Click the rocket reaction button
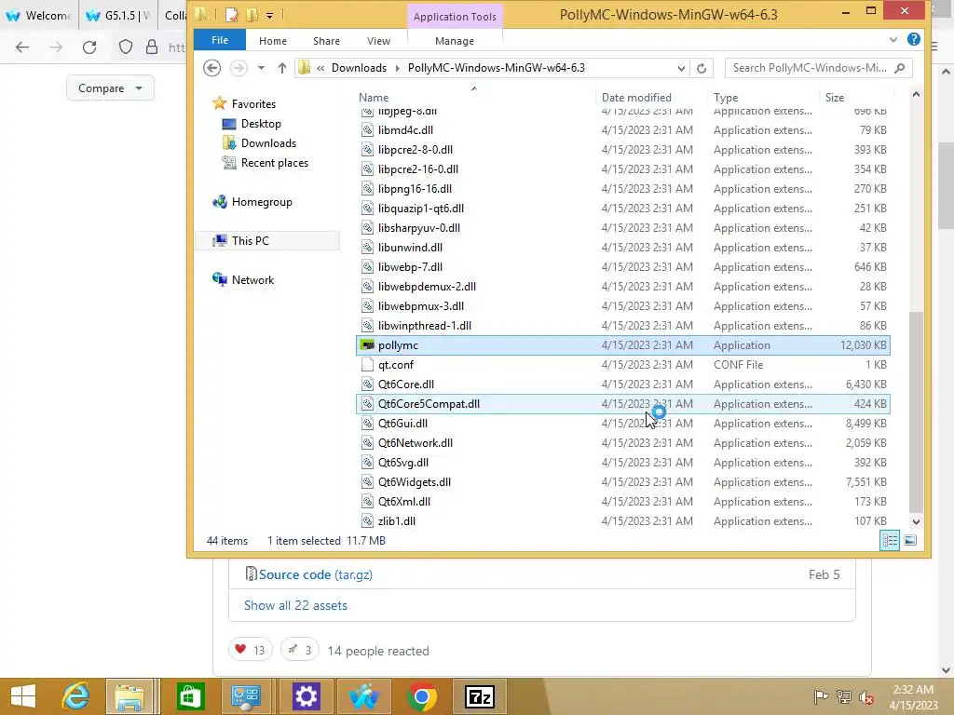Screen dimensions: 954x715 coord(300,651)
